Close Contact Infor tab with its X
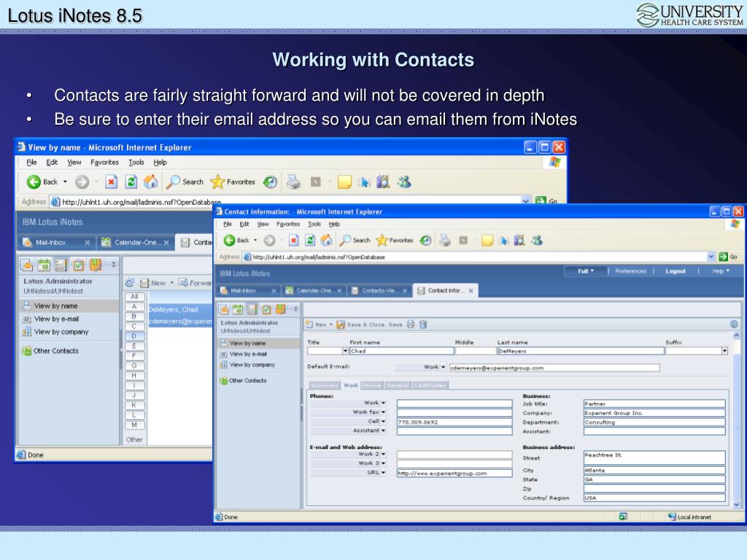Viewport: 747px width, 560px height. [x=471, y=290]
